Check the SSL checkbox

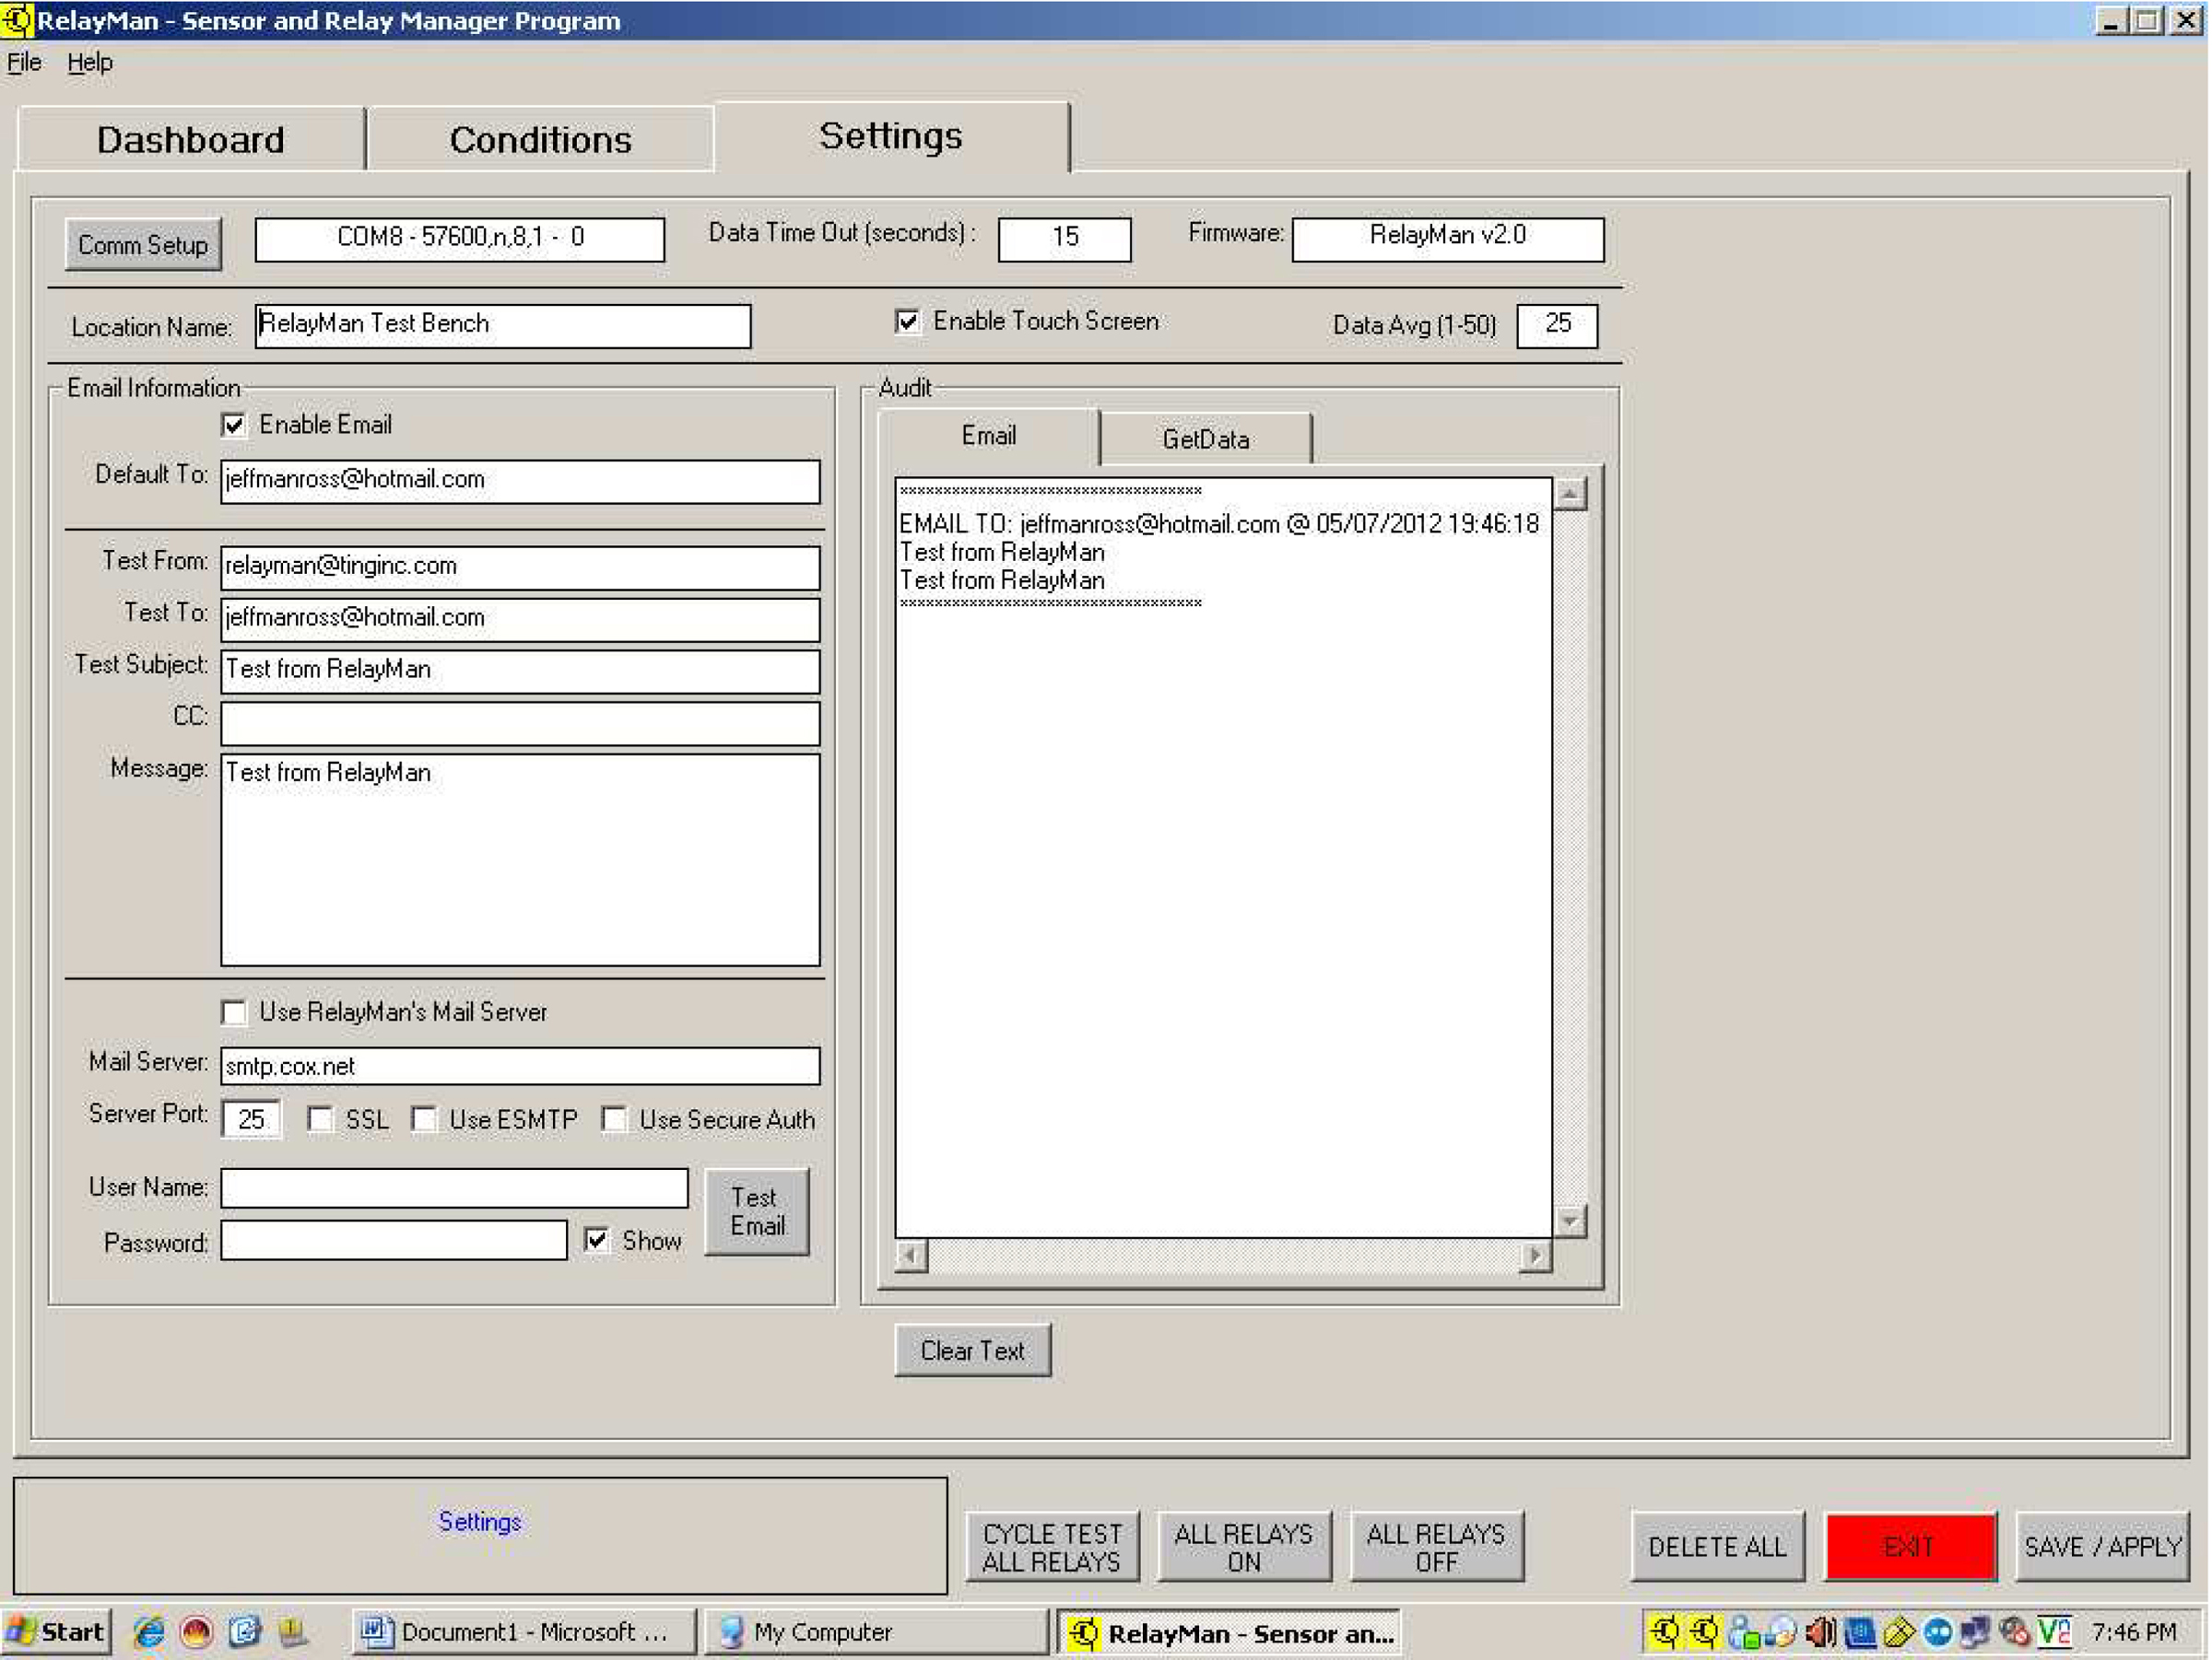tap(320, 1119)
